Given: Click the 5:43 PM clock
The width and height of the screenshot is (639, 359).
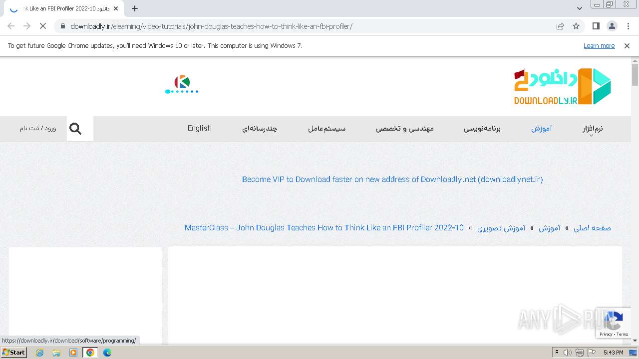Looking at the screenshot, I should [613, 353].
